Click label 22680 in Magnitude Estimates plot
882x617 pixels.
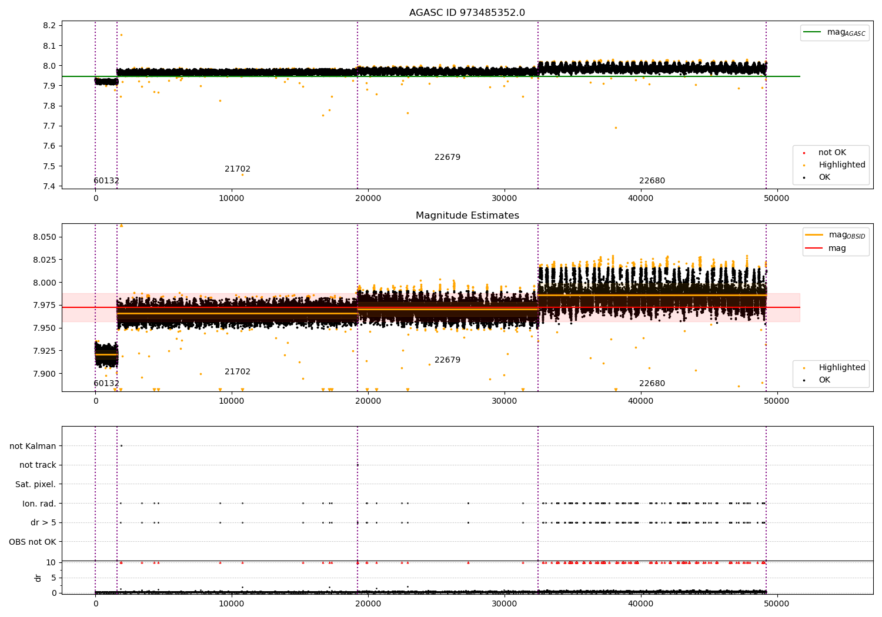click(x=652, y=384)
